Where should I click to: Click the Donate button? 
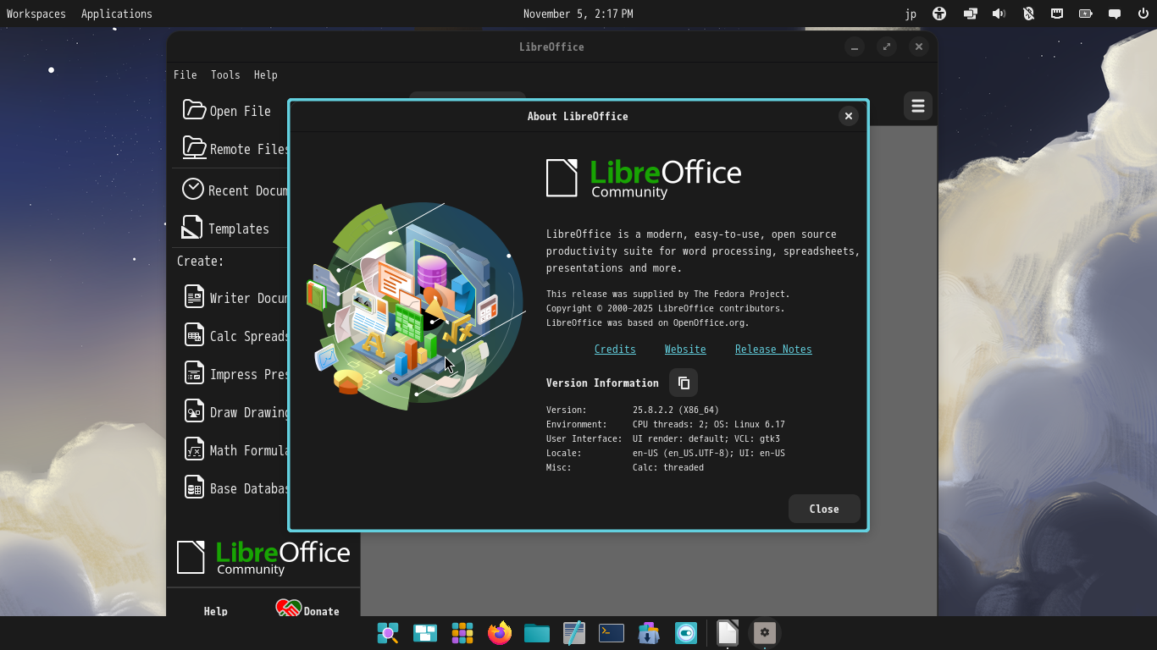tap(308, 609)
